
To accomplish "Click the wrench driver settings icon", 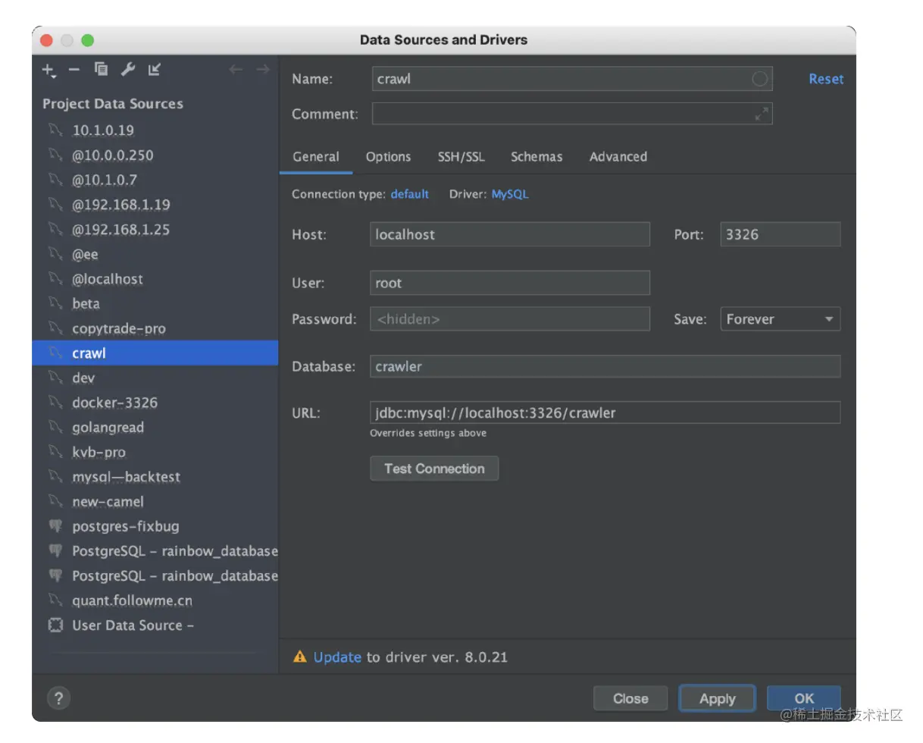I will point(128,70).
